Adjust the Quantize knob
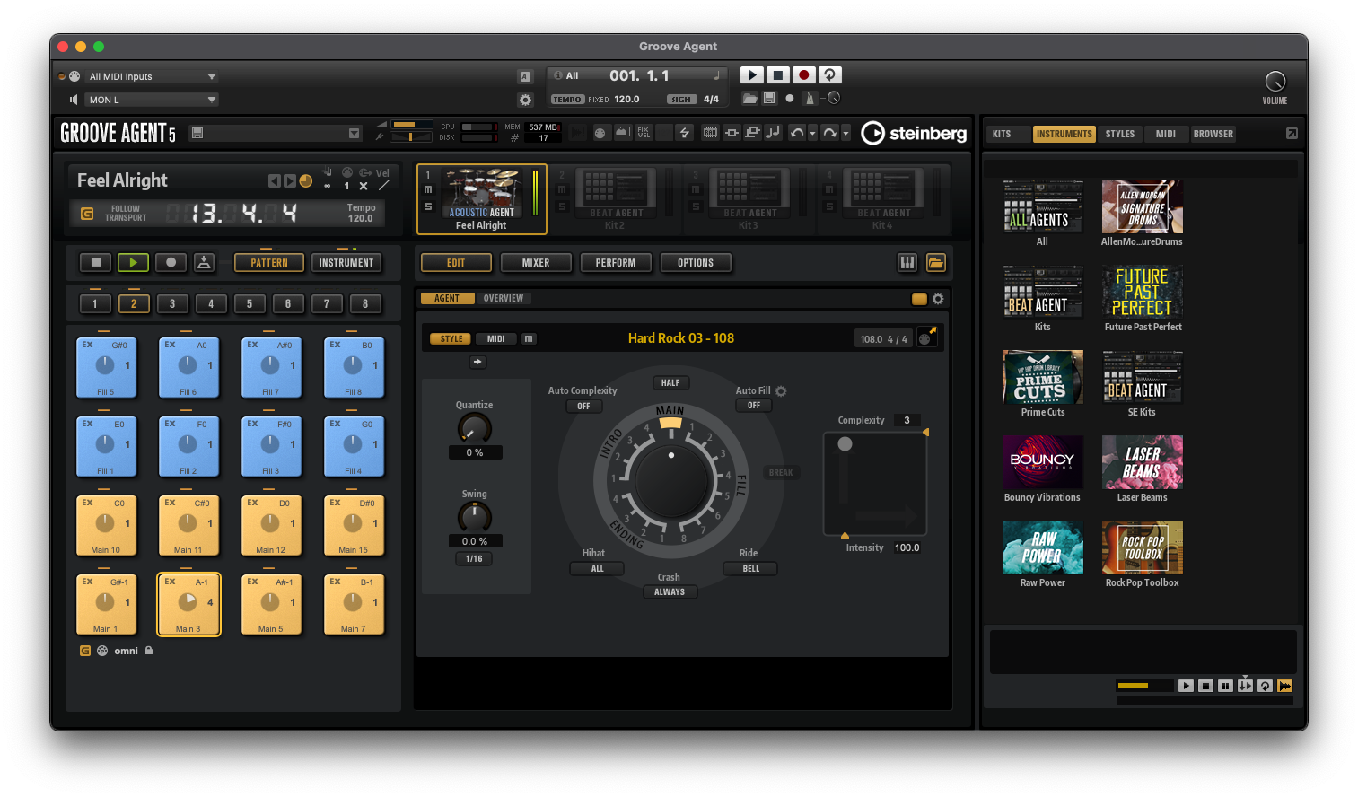Image resolution: width=1358 pixels, height=797 pixels. tap(475, 429)
